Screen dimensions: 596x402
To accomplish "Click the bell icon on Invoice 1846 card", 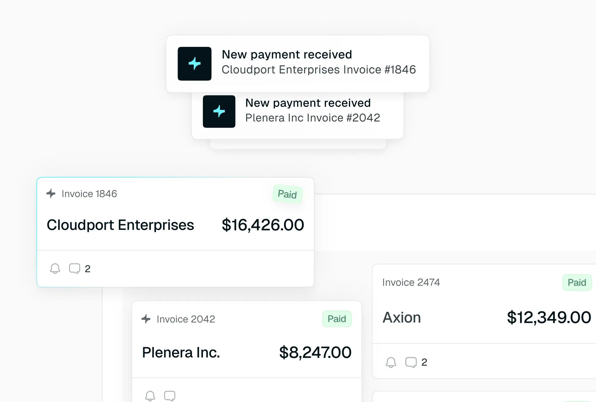I will (x=55, y=269).
